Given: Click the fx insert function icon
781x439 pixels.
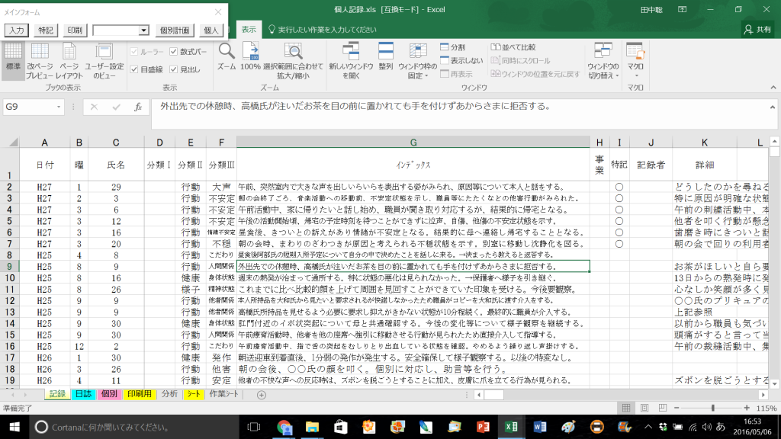Looking at the screenshot, I should click(138, 107).
